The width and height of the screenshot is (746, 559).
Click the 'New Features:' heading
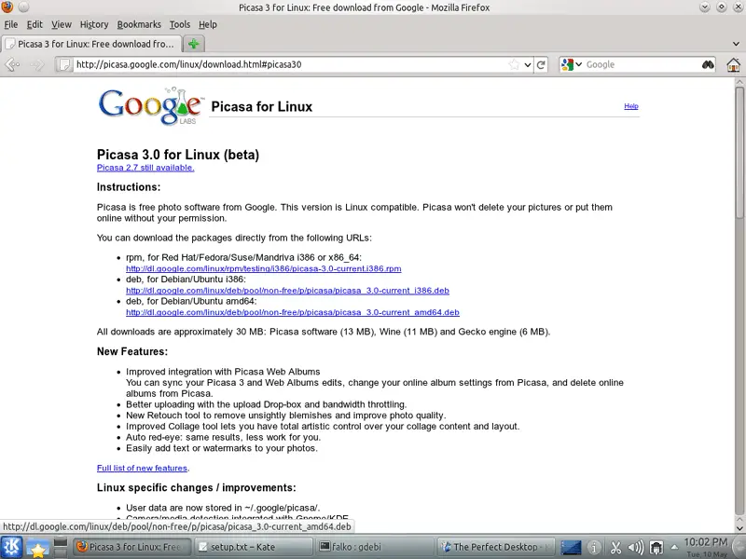[x=132, y=352]
